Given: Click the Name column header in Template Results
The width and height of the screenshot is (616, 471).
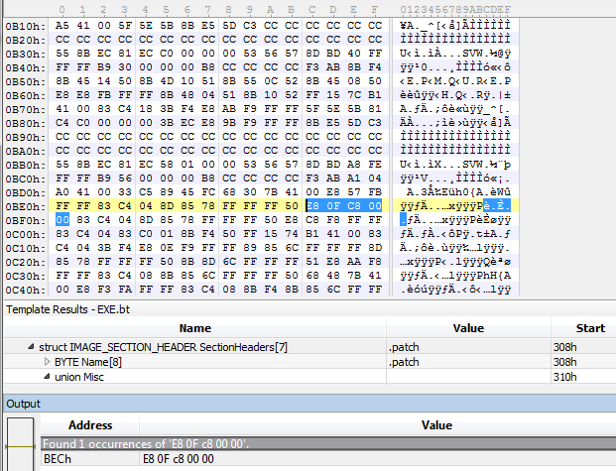Looking at the screenshot, I should click(194, 328).
